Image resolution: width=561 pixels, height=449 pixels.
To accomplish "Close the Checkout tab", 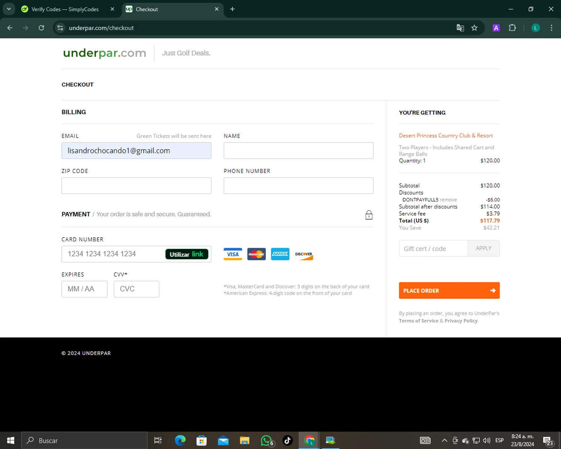I will [217, 9].
